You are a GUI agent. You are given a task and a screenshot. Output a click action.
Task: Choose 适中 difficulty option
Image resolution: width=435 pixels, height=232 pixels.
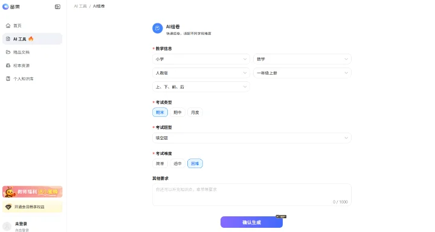point(177,164)
